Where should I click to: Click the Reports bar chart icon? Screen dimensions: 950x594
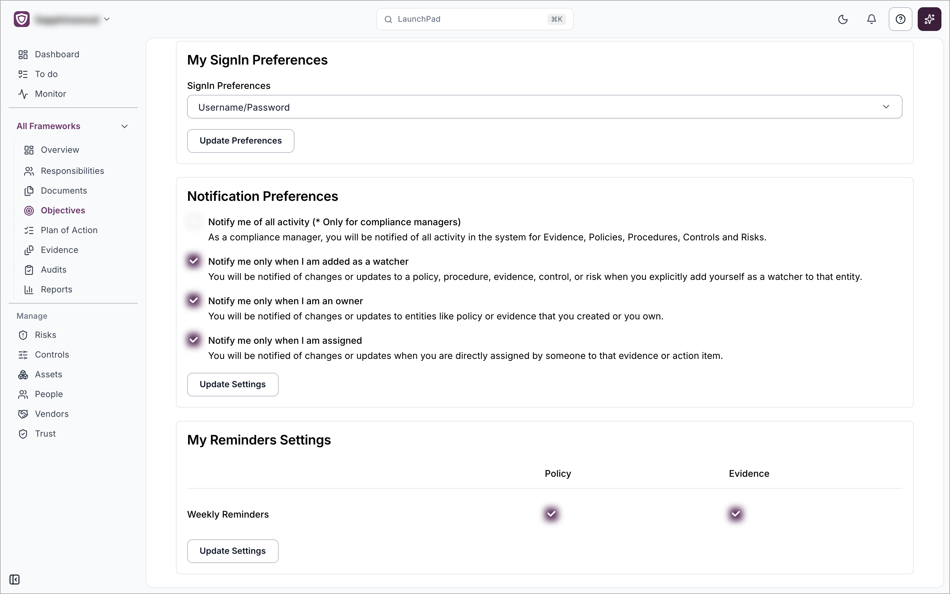29,289
